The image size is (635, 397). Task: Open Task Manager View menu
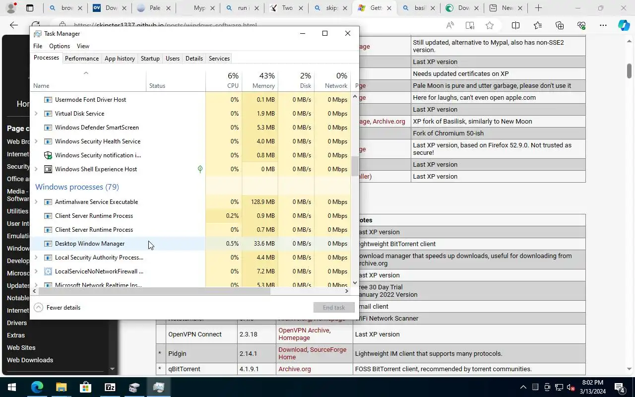[83, 46]
